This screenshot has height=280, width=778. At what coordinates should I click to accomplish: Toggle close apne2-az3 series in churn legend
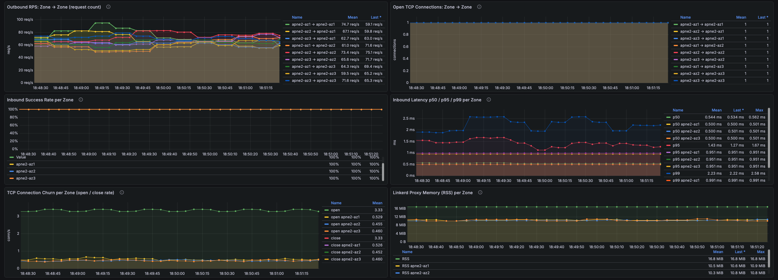346,259
